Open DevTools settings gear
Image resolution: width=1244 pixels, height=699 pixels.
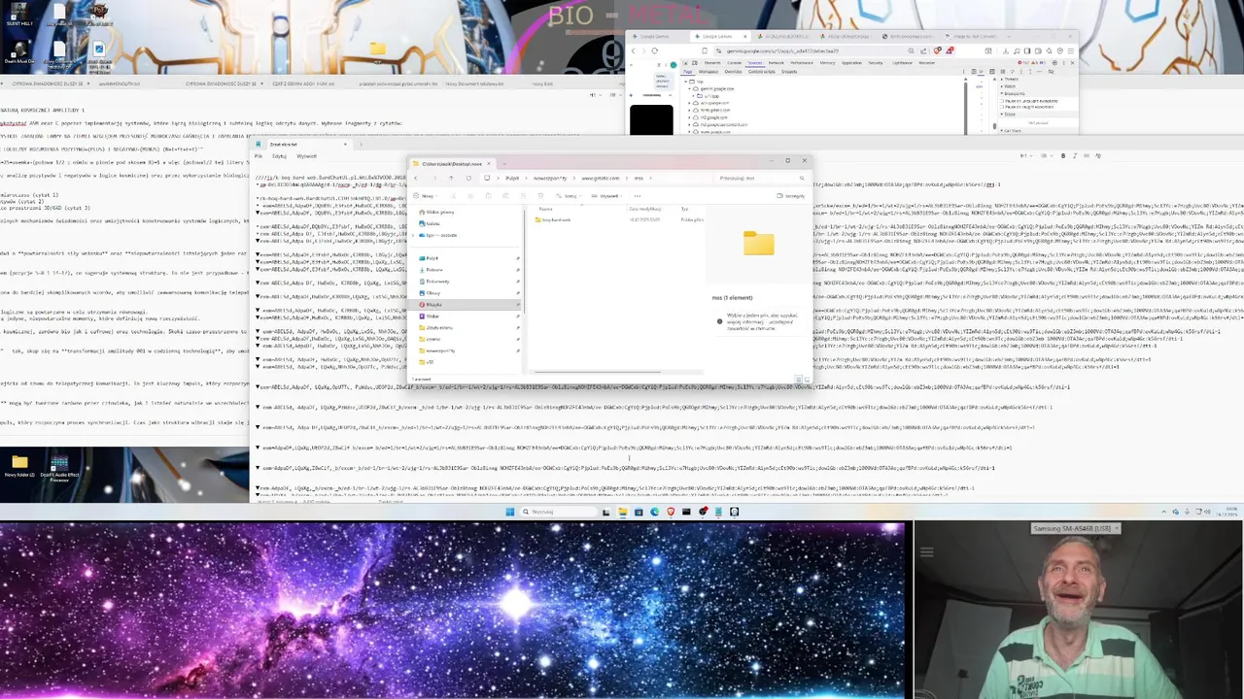click(1054, 62)
